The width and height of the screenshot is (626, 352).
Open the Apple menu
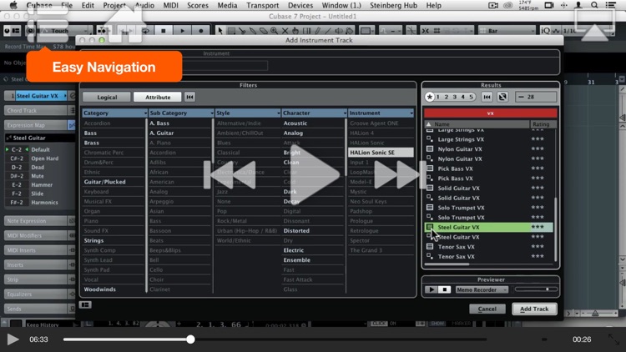(13, 5)
